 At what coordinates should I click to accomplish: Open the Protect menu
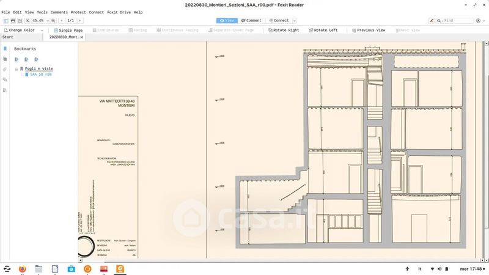78,12
